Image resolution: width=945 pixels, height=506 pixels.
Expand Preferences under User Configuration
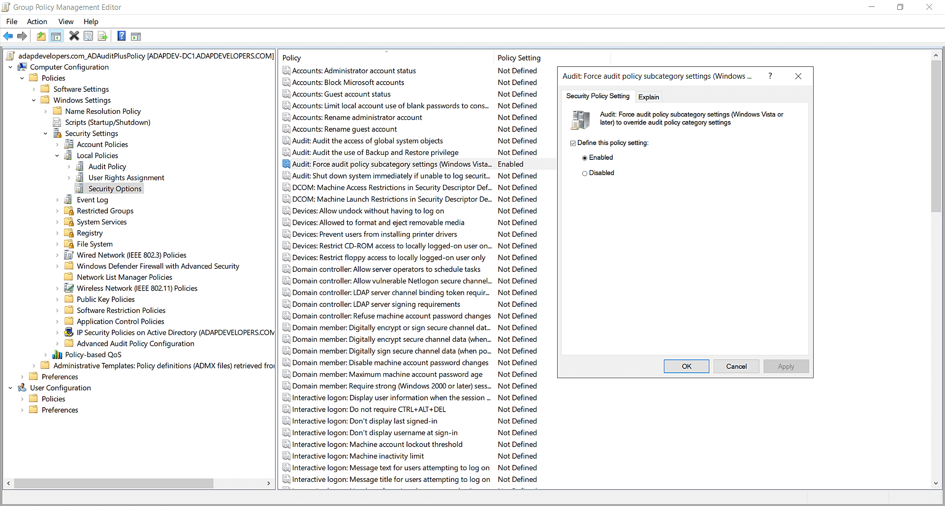click(21, 410)
